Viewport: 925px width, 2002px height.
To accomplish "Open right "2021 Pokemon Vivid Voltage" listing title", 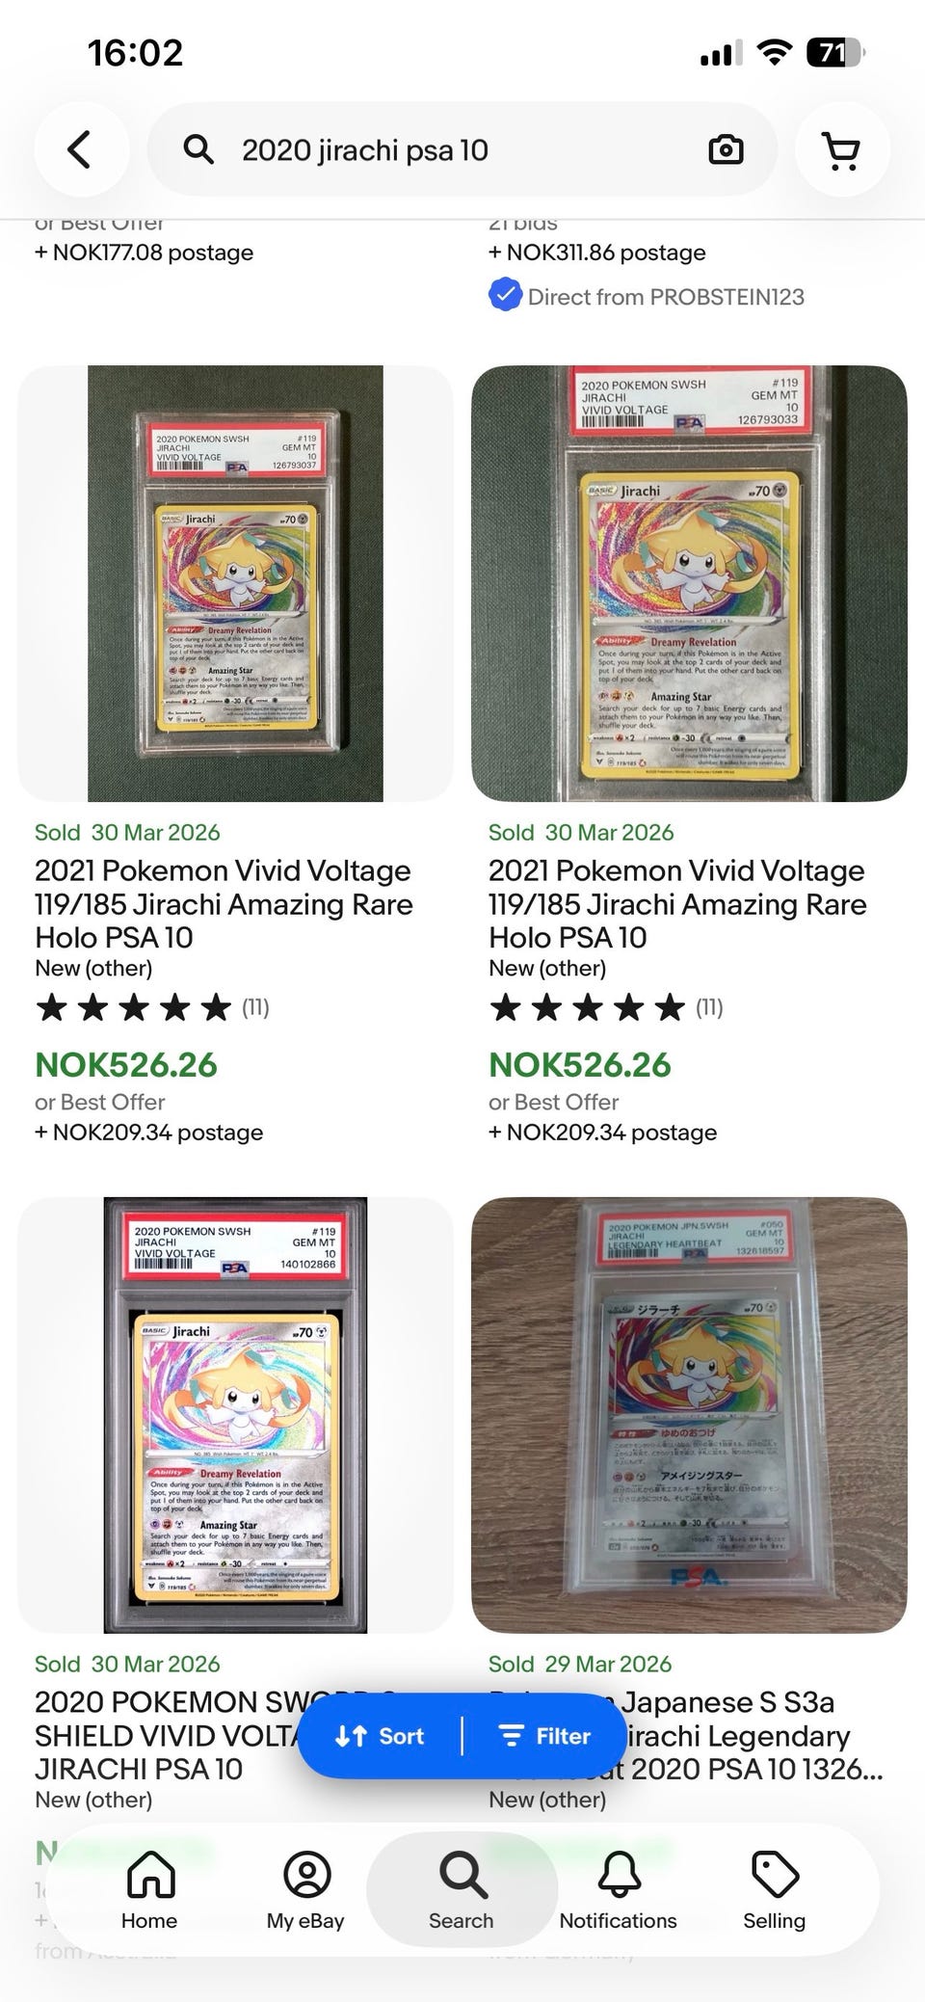I will point(678,904).
